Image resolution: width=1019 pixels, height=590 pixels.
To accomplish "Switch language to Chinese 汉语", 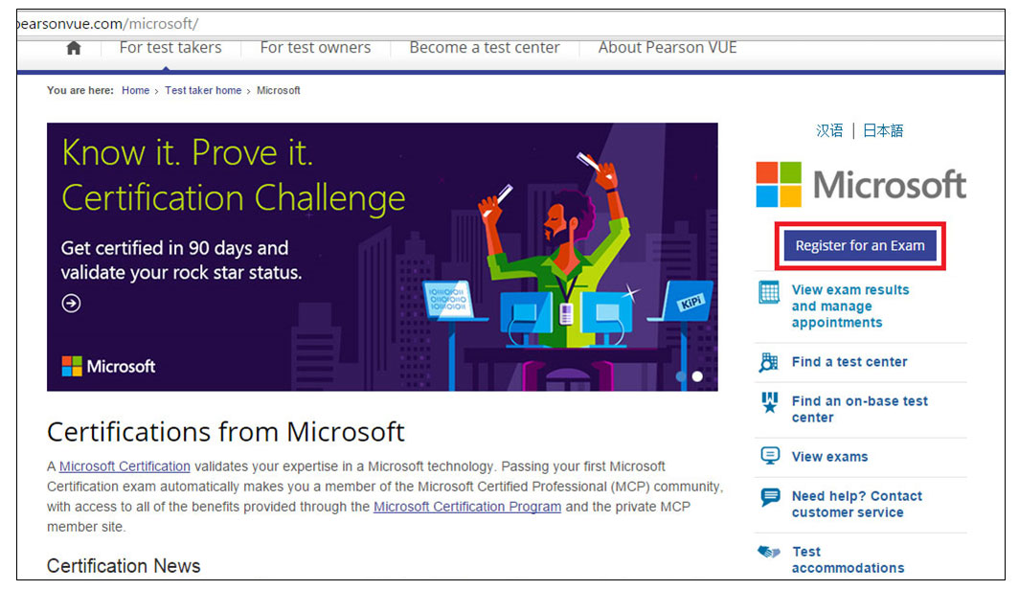I will point(829,130).
